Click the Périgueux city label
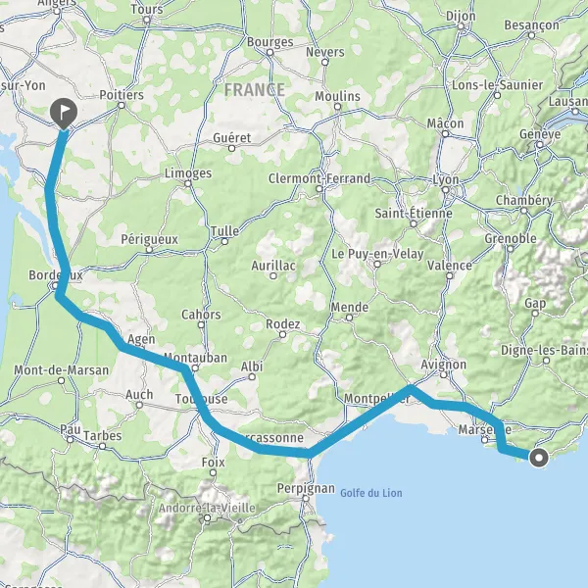This screenshot has width=588, height=588. click(x=149, y=239)
